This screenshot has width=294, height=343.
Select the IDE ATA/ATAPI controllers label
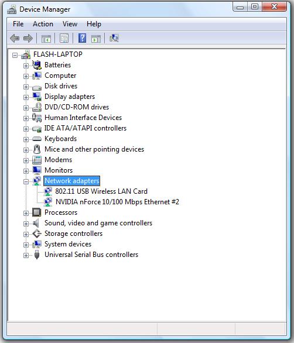coord(86,128)
